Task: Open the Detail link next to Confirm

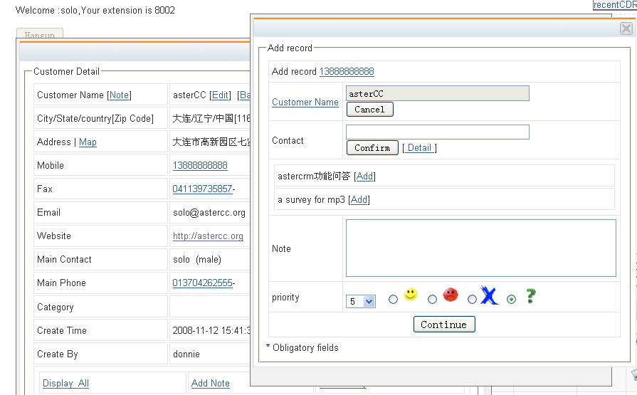Action: click(x=420, y=148)
